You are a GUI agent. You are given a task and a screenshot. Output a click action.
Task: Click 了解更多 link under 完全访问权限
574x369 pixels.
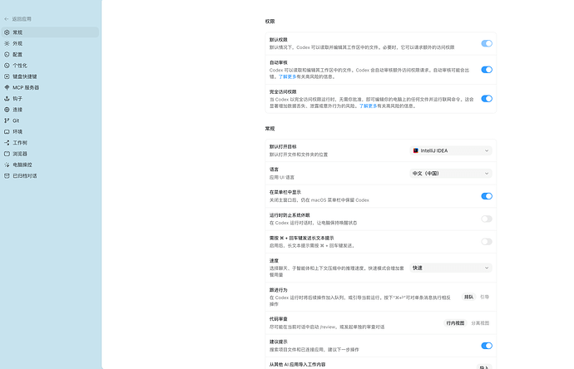(368, 106)
